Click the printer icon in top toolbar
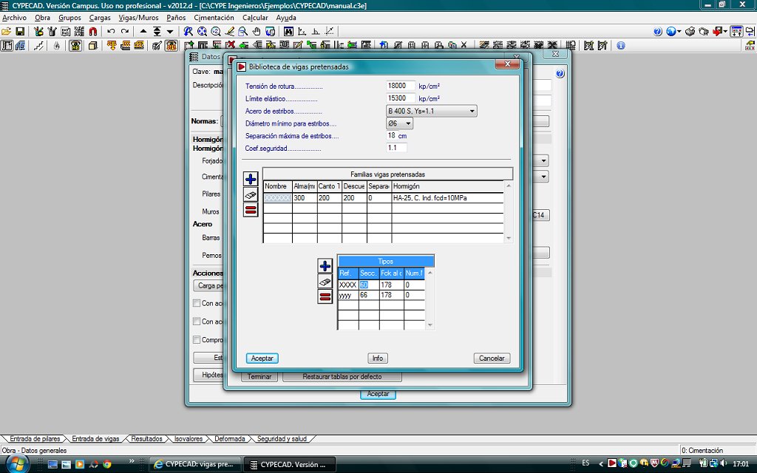Screen dimensions: 757x473 coord(690,32)
